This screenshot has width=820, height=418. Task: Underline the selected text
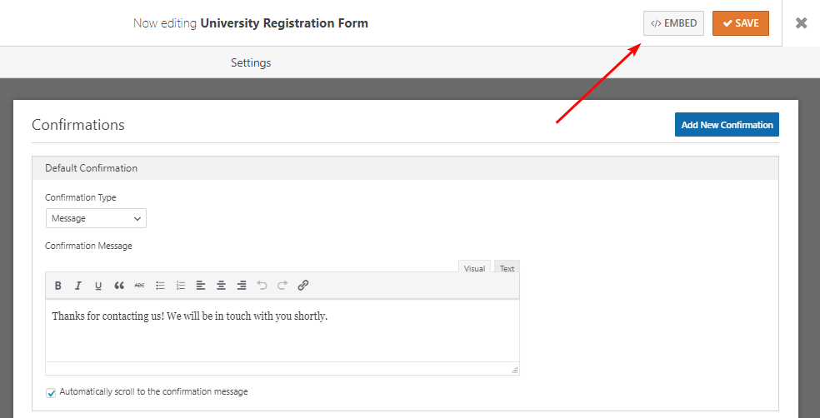tap(98, 286)
